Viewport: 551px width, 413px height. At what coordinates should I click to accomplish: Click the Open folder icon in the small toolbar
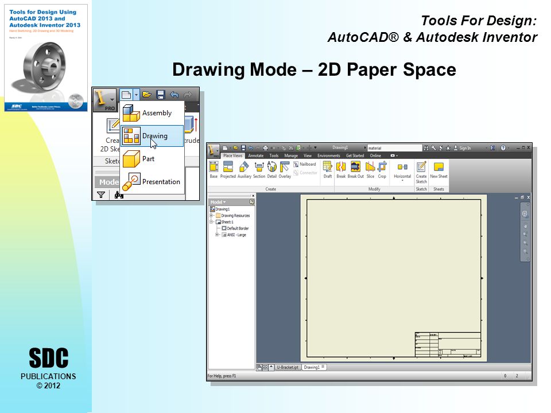[x=147, y=95]
